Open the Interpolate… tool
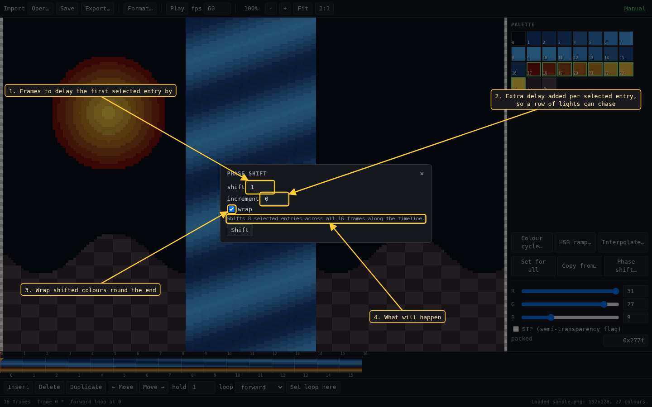This screenshot has width=652, height=407. pos(623,242)
